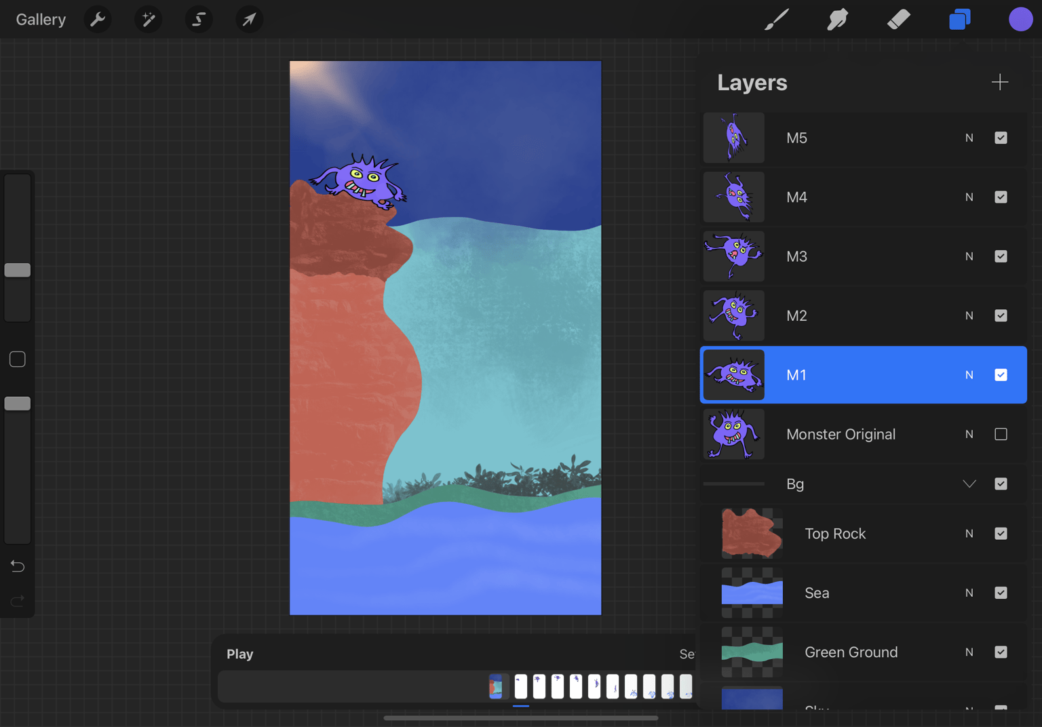Viewport: 1042px width, 727px height.
Task: Open blend mode N for M2
Action: click(x=969, y=315)
